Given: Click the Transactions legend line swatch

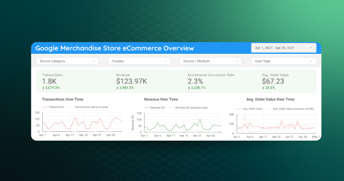Looking at the screenshot, I should [45, 107].
